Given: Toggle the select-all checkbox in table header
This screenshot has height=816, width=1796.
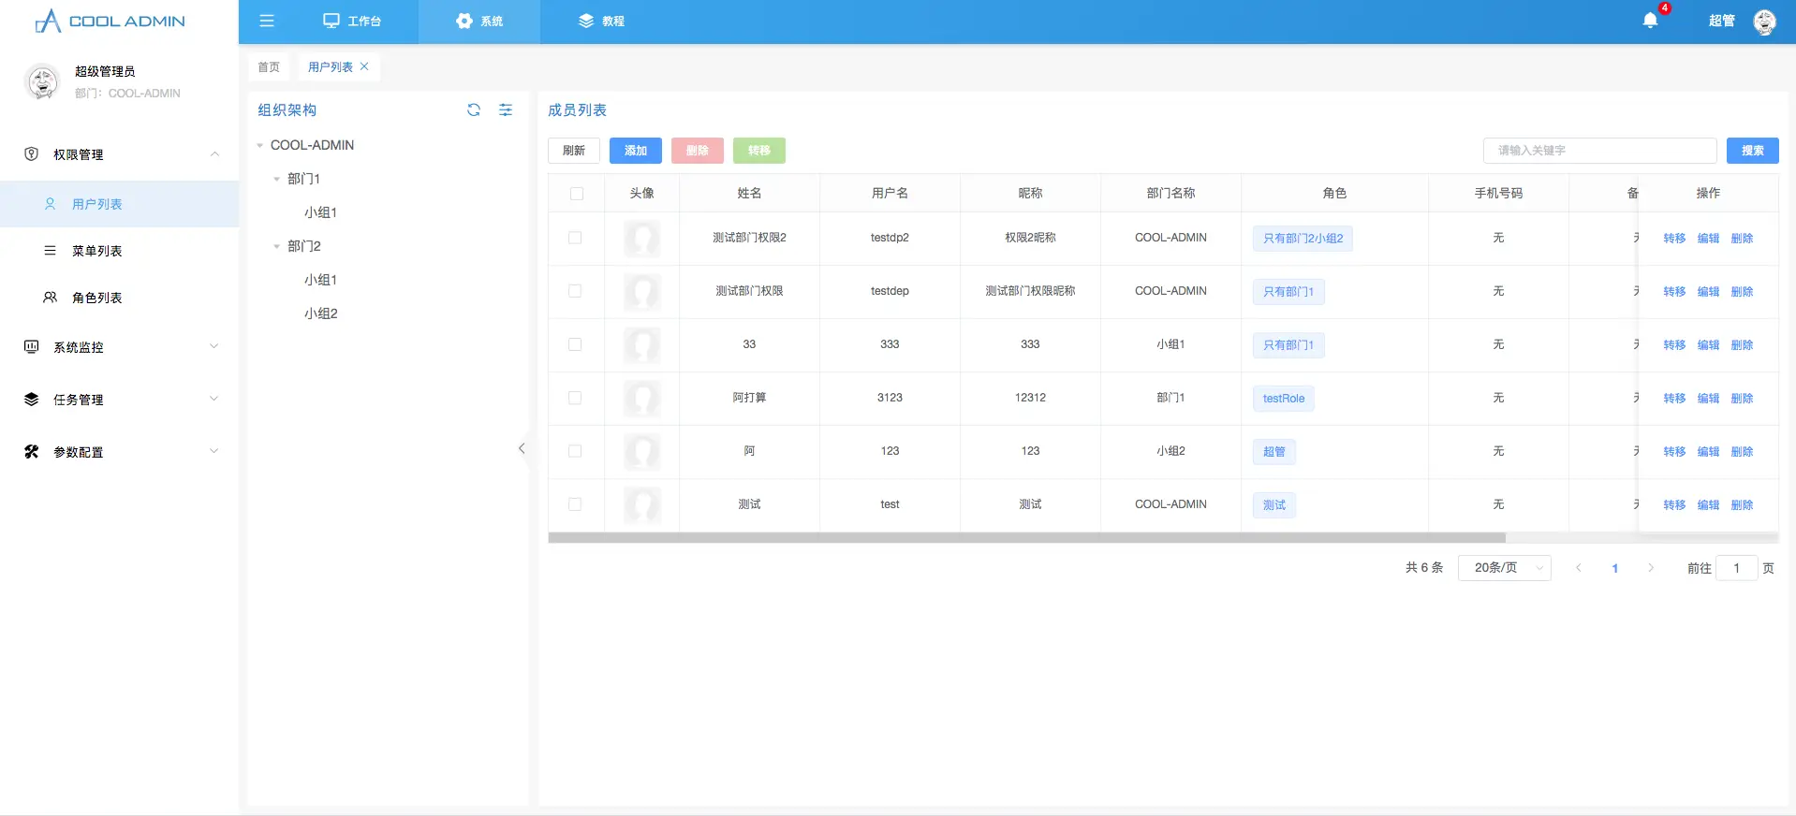Looking at the screenshot, I should pyautogui.click(x=576, y=194).
